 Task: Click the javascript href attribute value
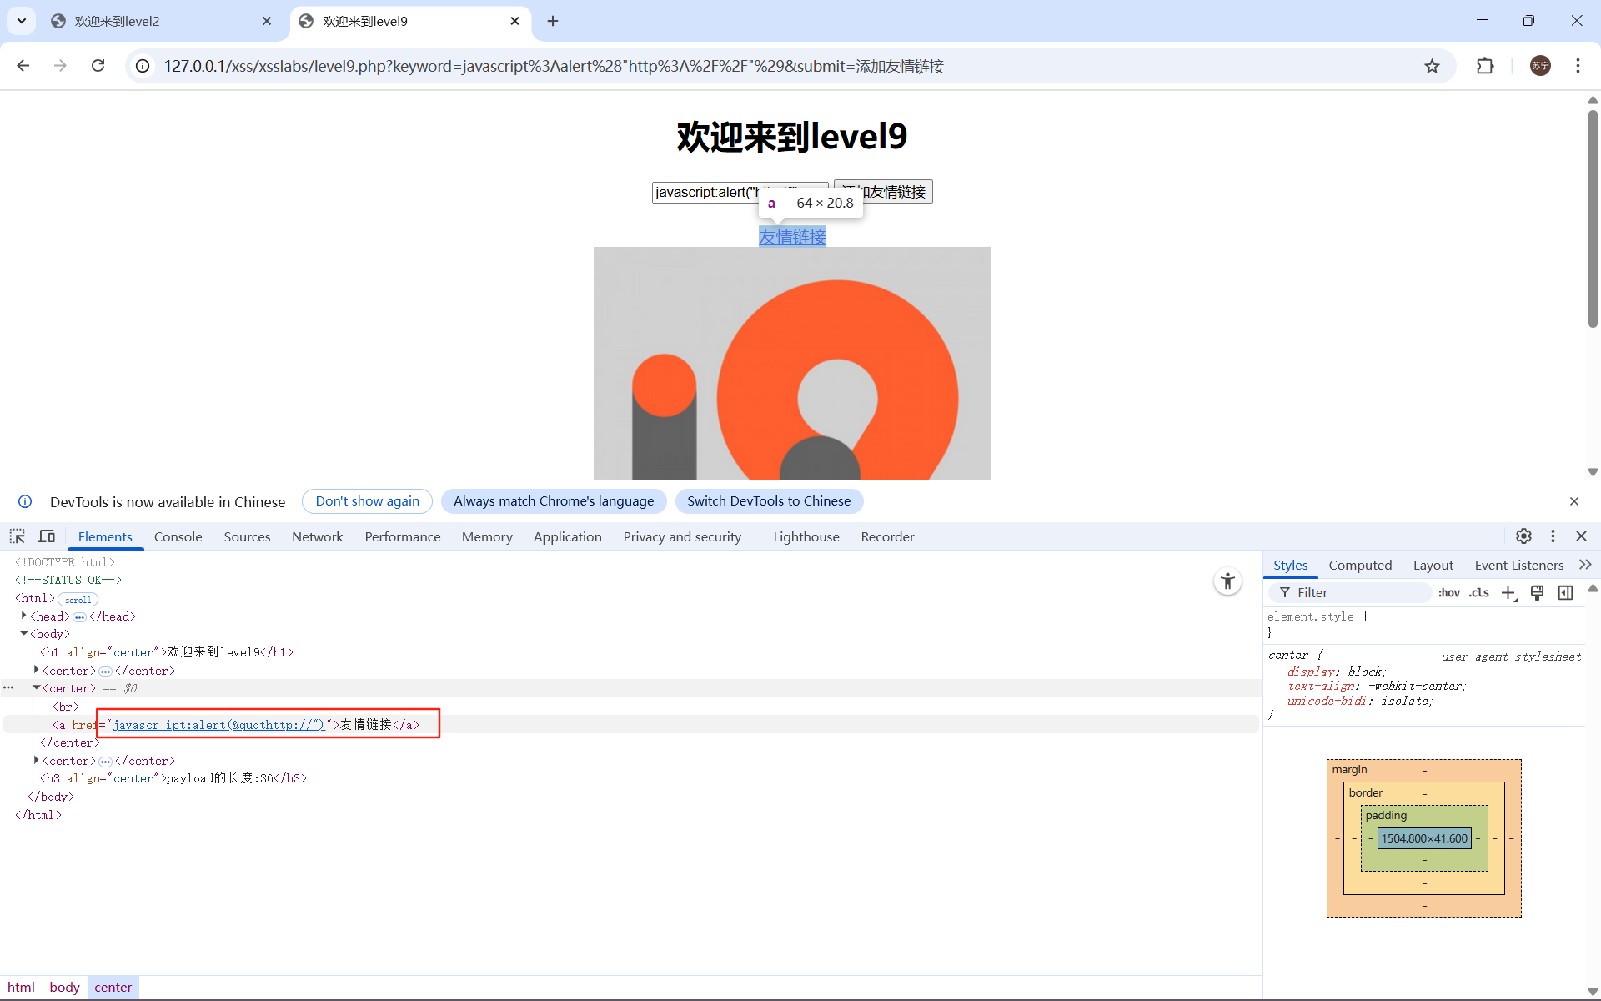point(218,725)
